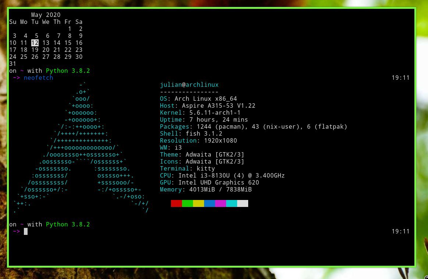
Task: Click date 20 in the calendar
Action: coord(46,50)
